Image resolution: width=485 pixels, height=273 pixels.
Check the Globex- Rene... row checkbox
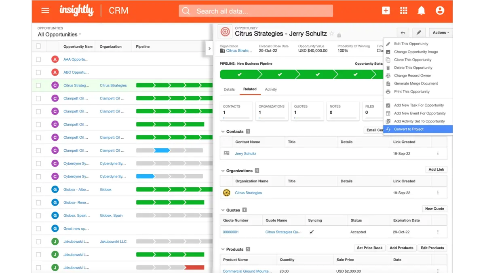(38, 202)
